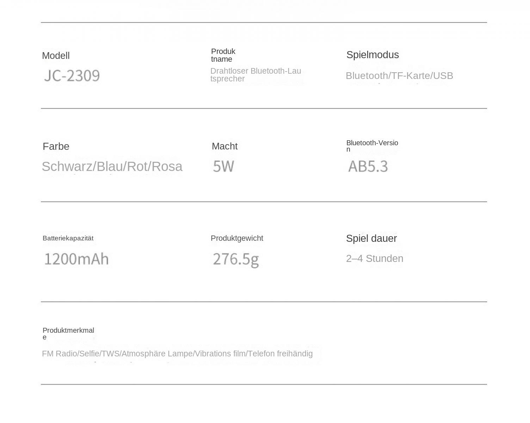This screenshot has height=423, width=530.
Task: Select the 276.5g weight value
Action: tap(236, 259)
